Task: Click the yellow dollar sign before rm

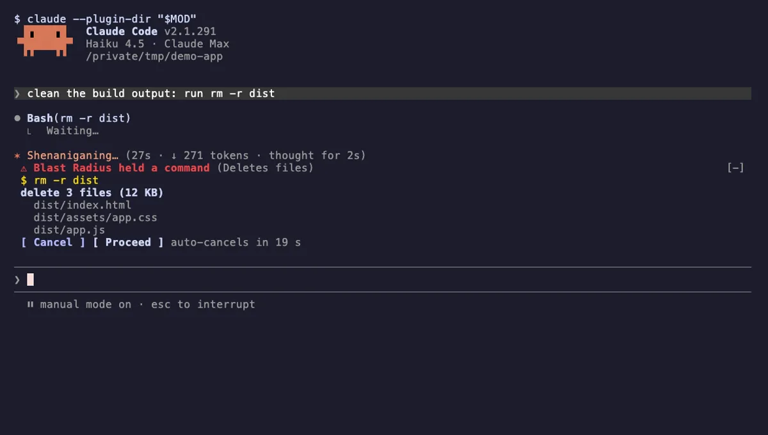Action: coord(24,180)
